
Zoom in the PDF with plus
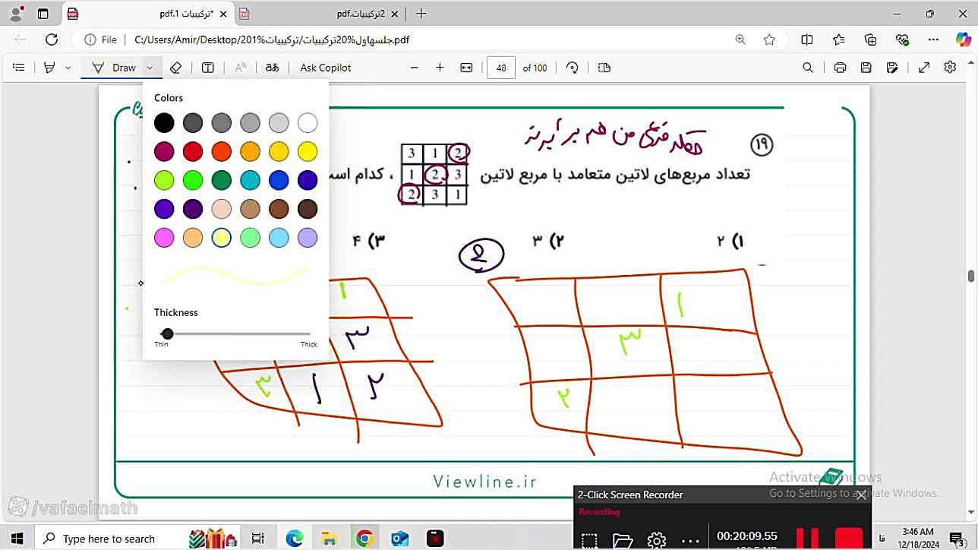tap(440, 68)
